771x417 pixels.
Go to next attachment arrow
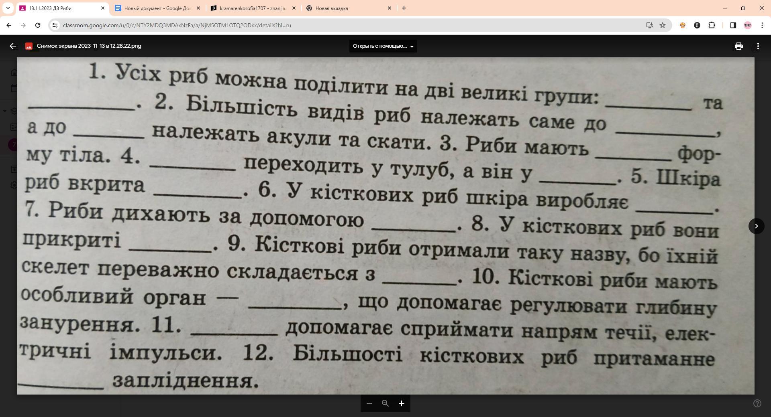[x=756, y=226]
